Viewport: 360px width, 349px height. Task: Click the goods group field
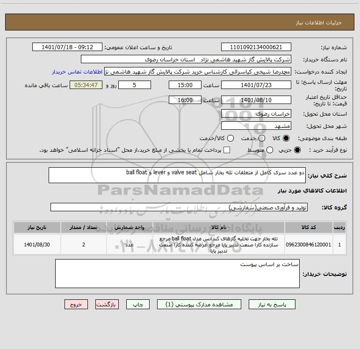point(179,207)
